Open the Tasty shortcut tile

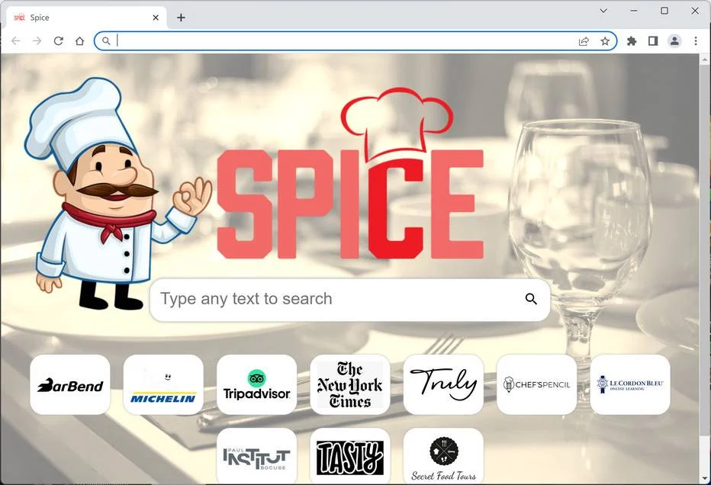350,456
